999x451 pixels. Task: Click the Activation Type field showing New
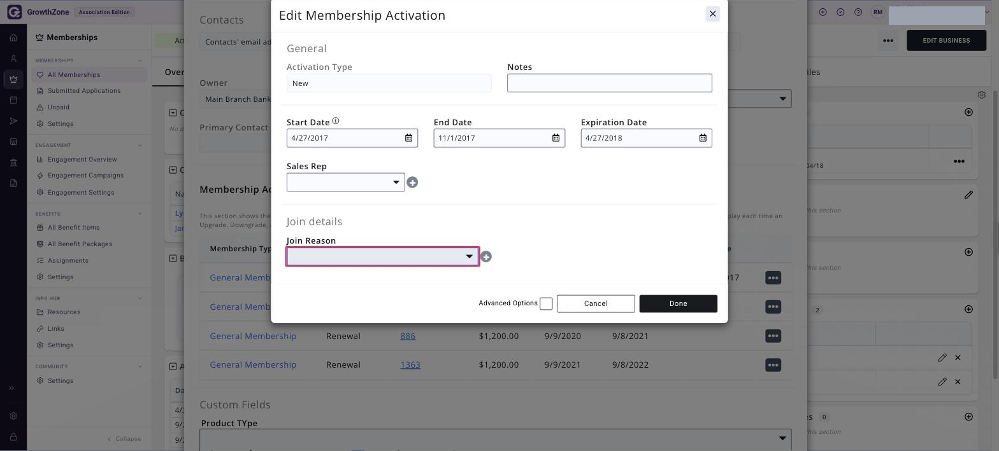click(389, 83)
